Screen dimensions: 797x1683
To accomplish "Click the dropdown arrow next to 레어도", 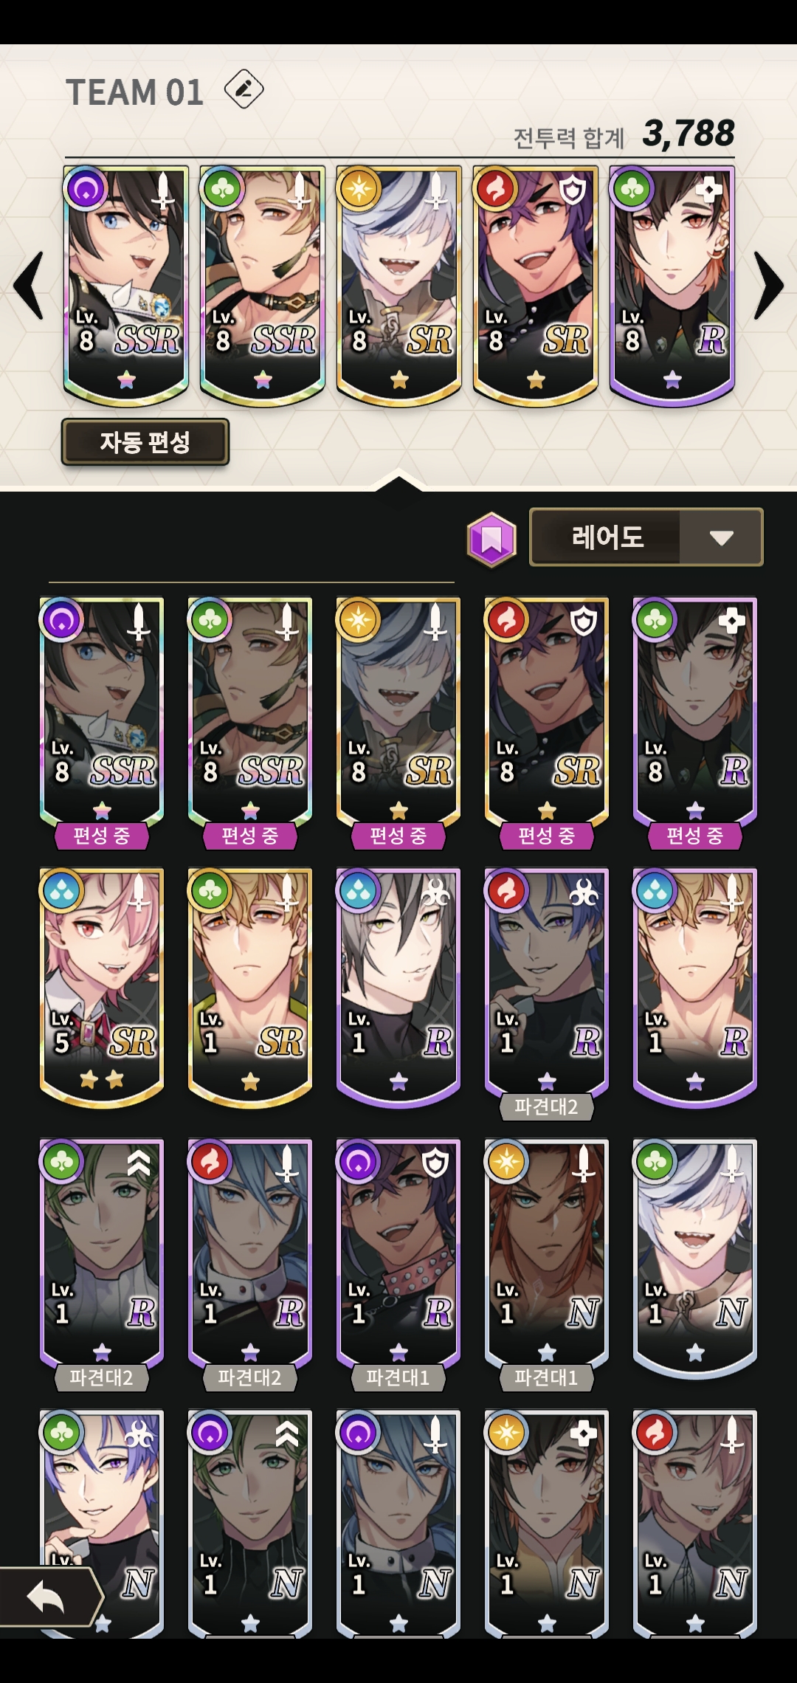I will [x=721, y=538].
